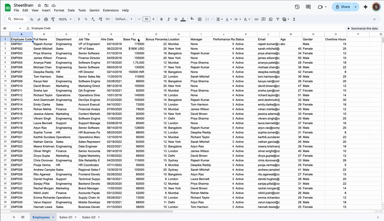Open version history clock icon
Image resolution: width=384 pixels, height=221 pixels.
tap(297, 7)
